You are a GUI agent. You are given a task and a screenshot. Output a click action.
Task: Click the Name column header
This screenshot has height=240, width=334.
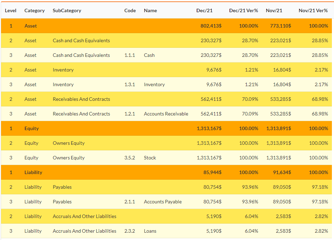pyautogui.click(x=150, y=10)
